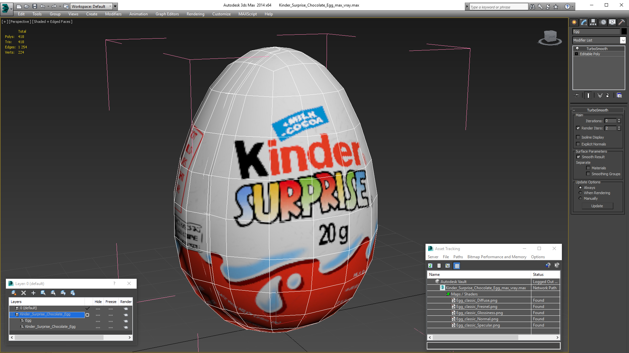Expand Editable Poly sub-objects in stack
629x353 pixels.
point(576,54)
